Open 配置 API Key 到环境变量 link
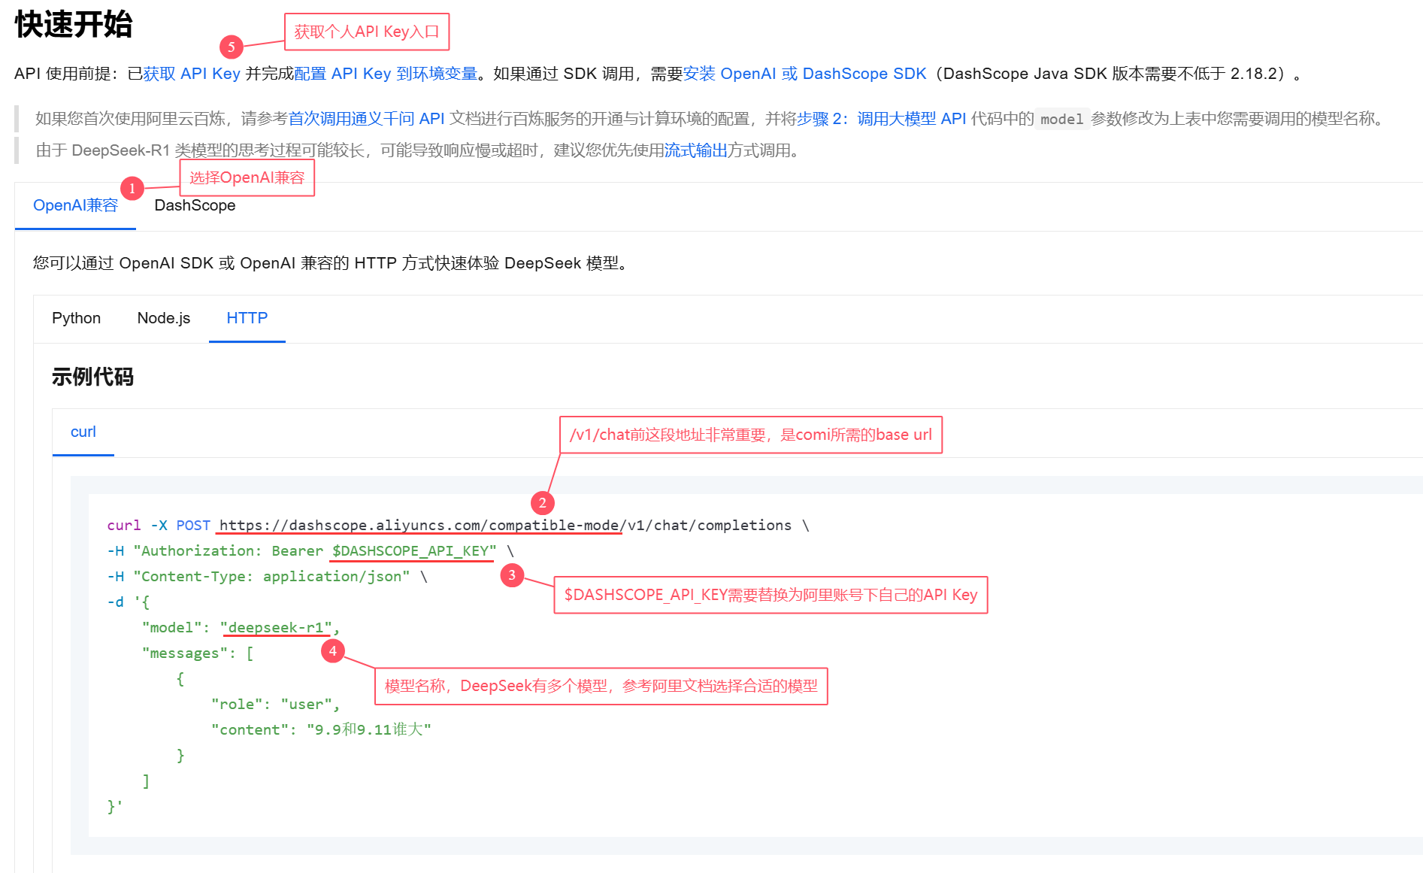The height and width of the screenshot is (873, 1423). 386,74
